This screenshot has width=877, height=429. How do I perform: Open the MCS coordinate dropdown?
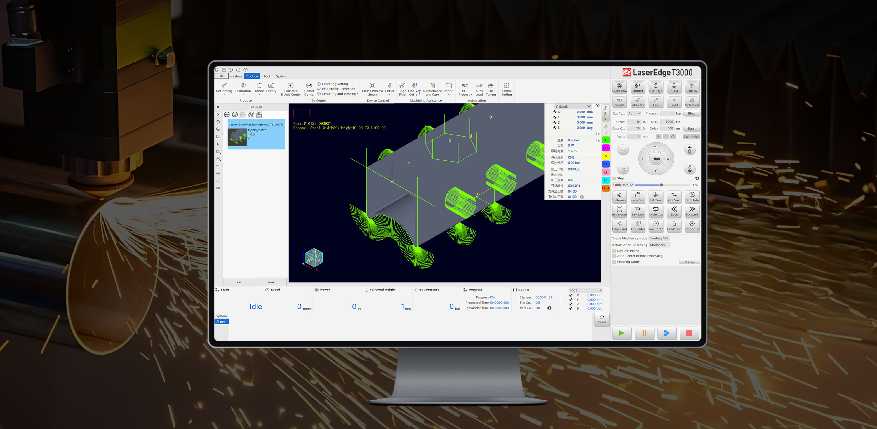tap(586, 290)
